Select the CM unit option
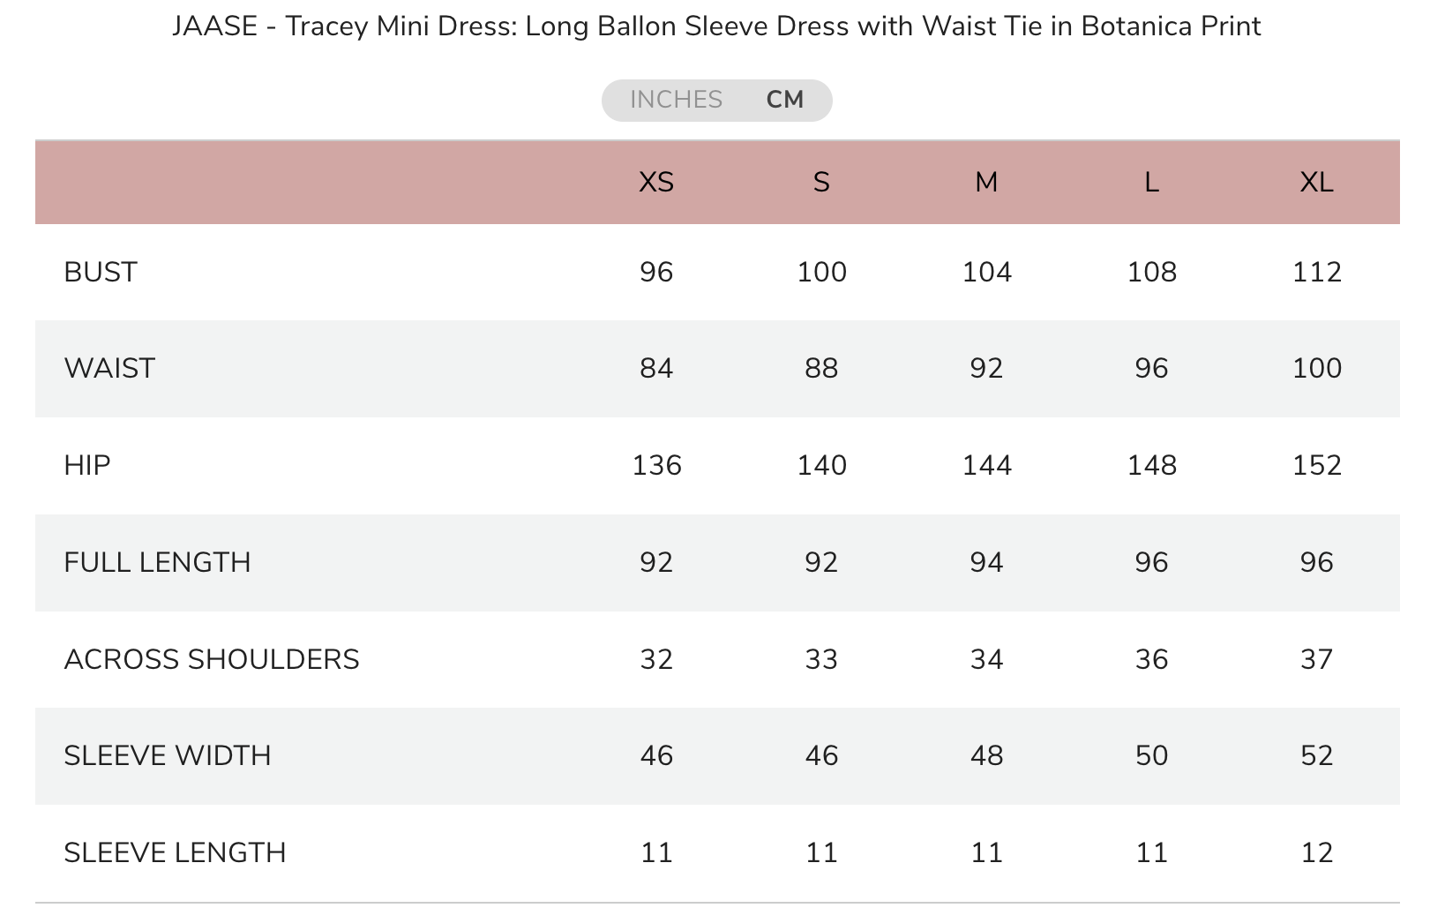The height and width of the screenshot is (923, 1430). point(784,100)
